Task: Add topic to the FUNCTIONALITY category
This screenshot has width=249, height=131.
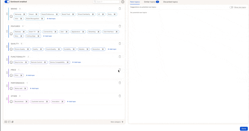Action: click(x=77, y=62)
